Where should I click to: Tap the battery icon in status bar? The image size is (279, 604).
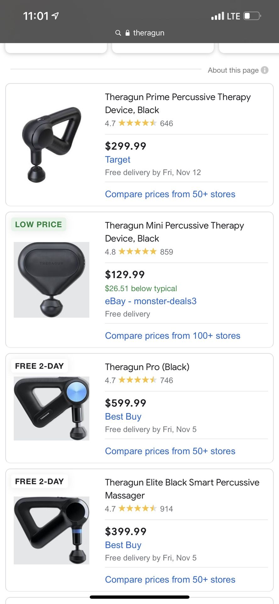[252, 16]
